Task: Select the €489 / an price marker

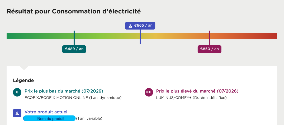Action: coord(74,49)
